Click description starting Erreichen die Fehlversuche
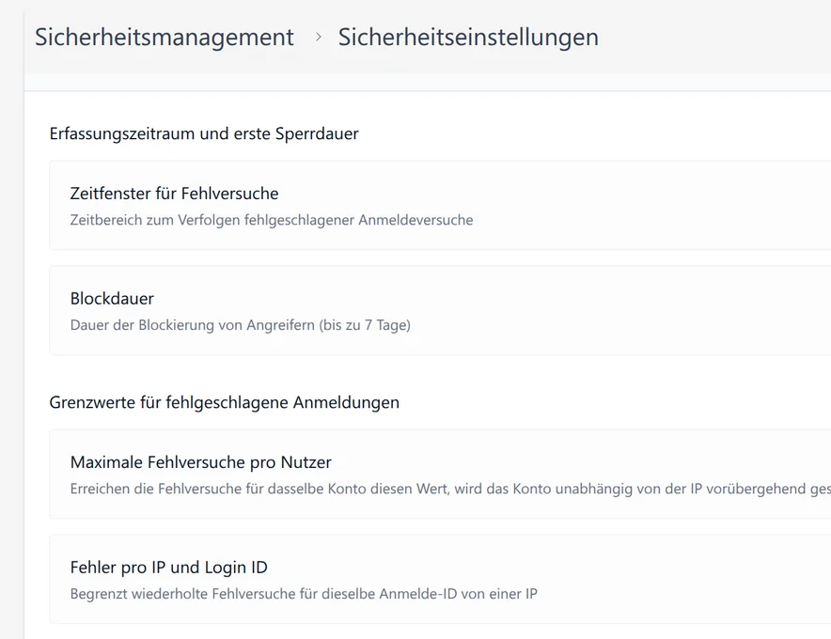Viewport: 831px width, 639px height. pyautogui.click(x=450, y=489)
